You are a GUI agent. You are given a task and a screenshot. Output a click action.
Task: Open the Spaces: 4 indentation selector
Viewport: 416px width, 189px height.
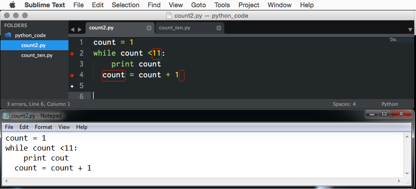pyautogui.click(x=344, y=104)
